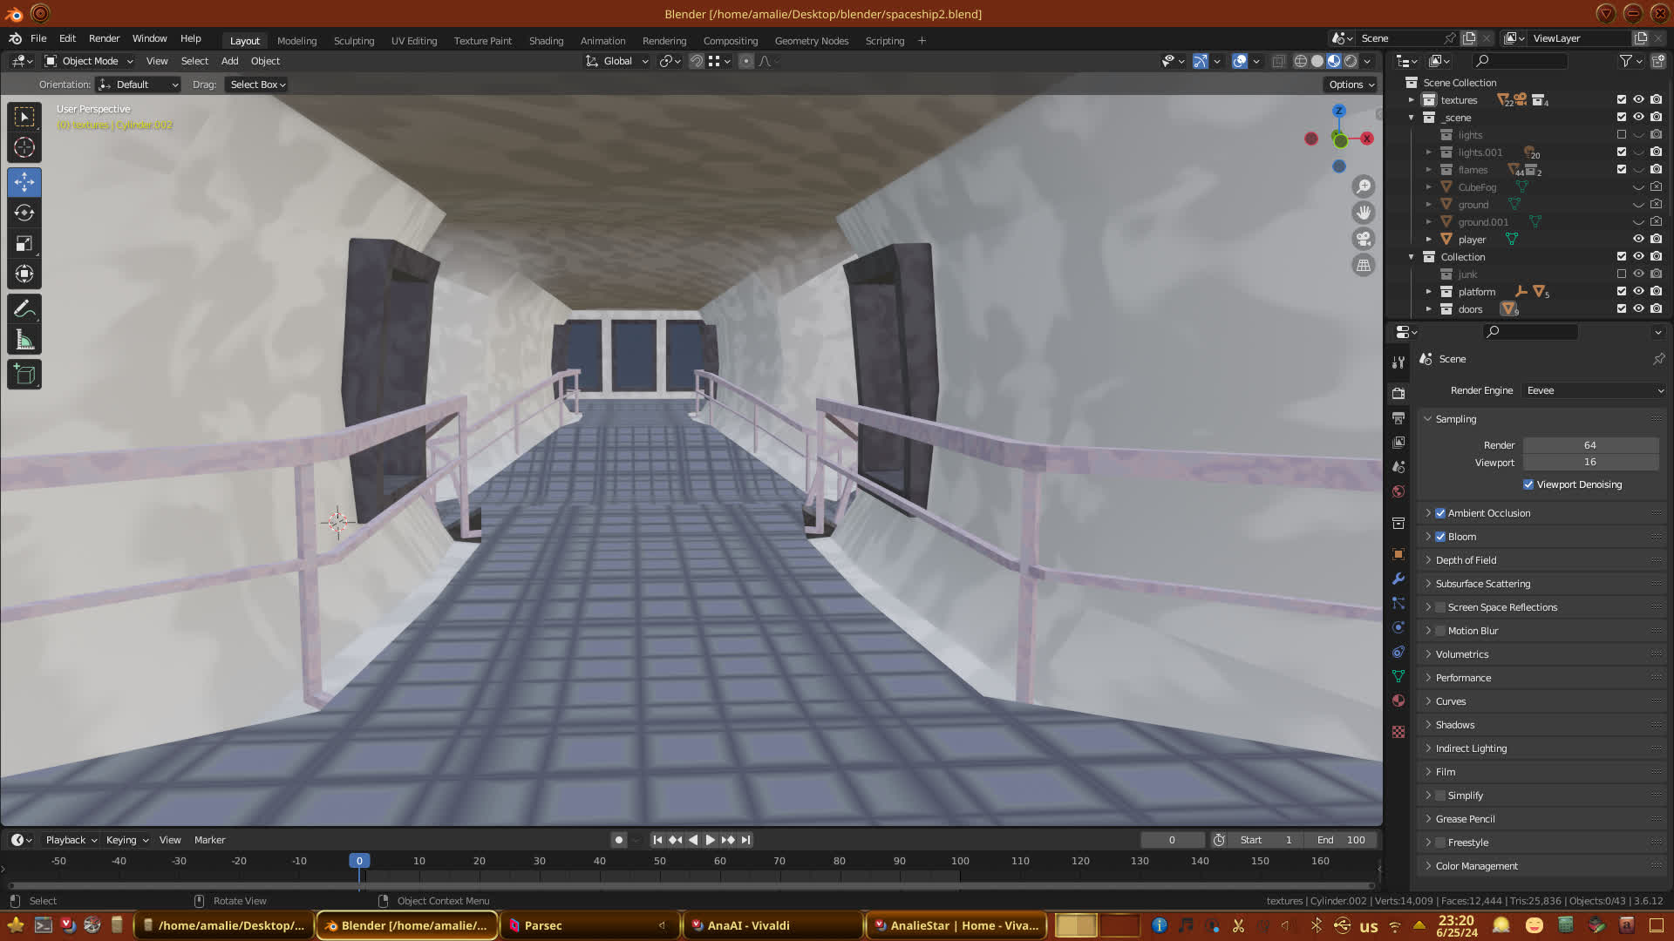1674x941 pixels.
Task: Expand the platform collection in outliner
Action: [1428, 292]
